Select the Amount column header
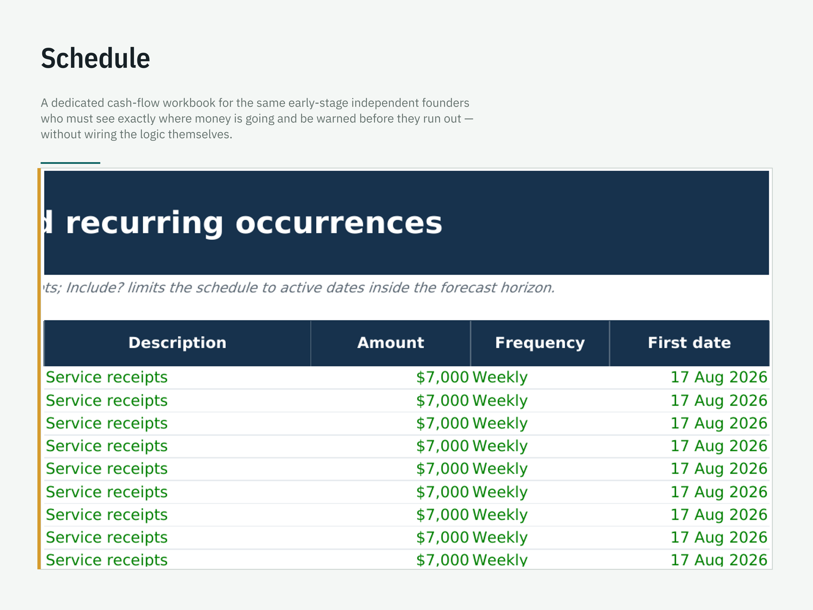Image resolution: width=813 pixels, height=610 pixels. tap(390, 343)
